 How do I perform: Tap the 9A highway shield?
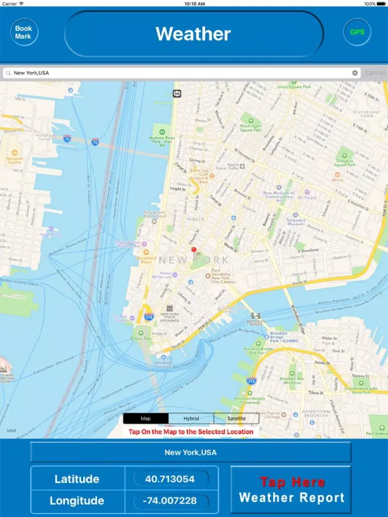[177, 94]
